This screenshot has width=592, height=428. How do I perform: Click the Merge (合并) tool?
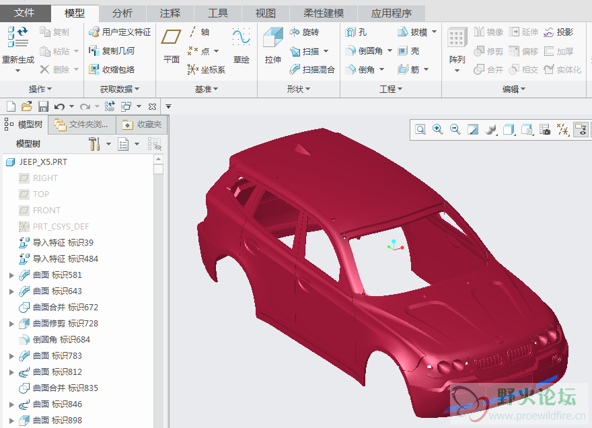coord(488,69)
